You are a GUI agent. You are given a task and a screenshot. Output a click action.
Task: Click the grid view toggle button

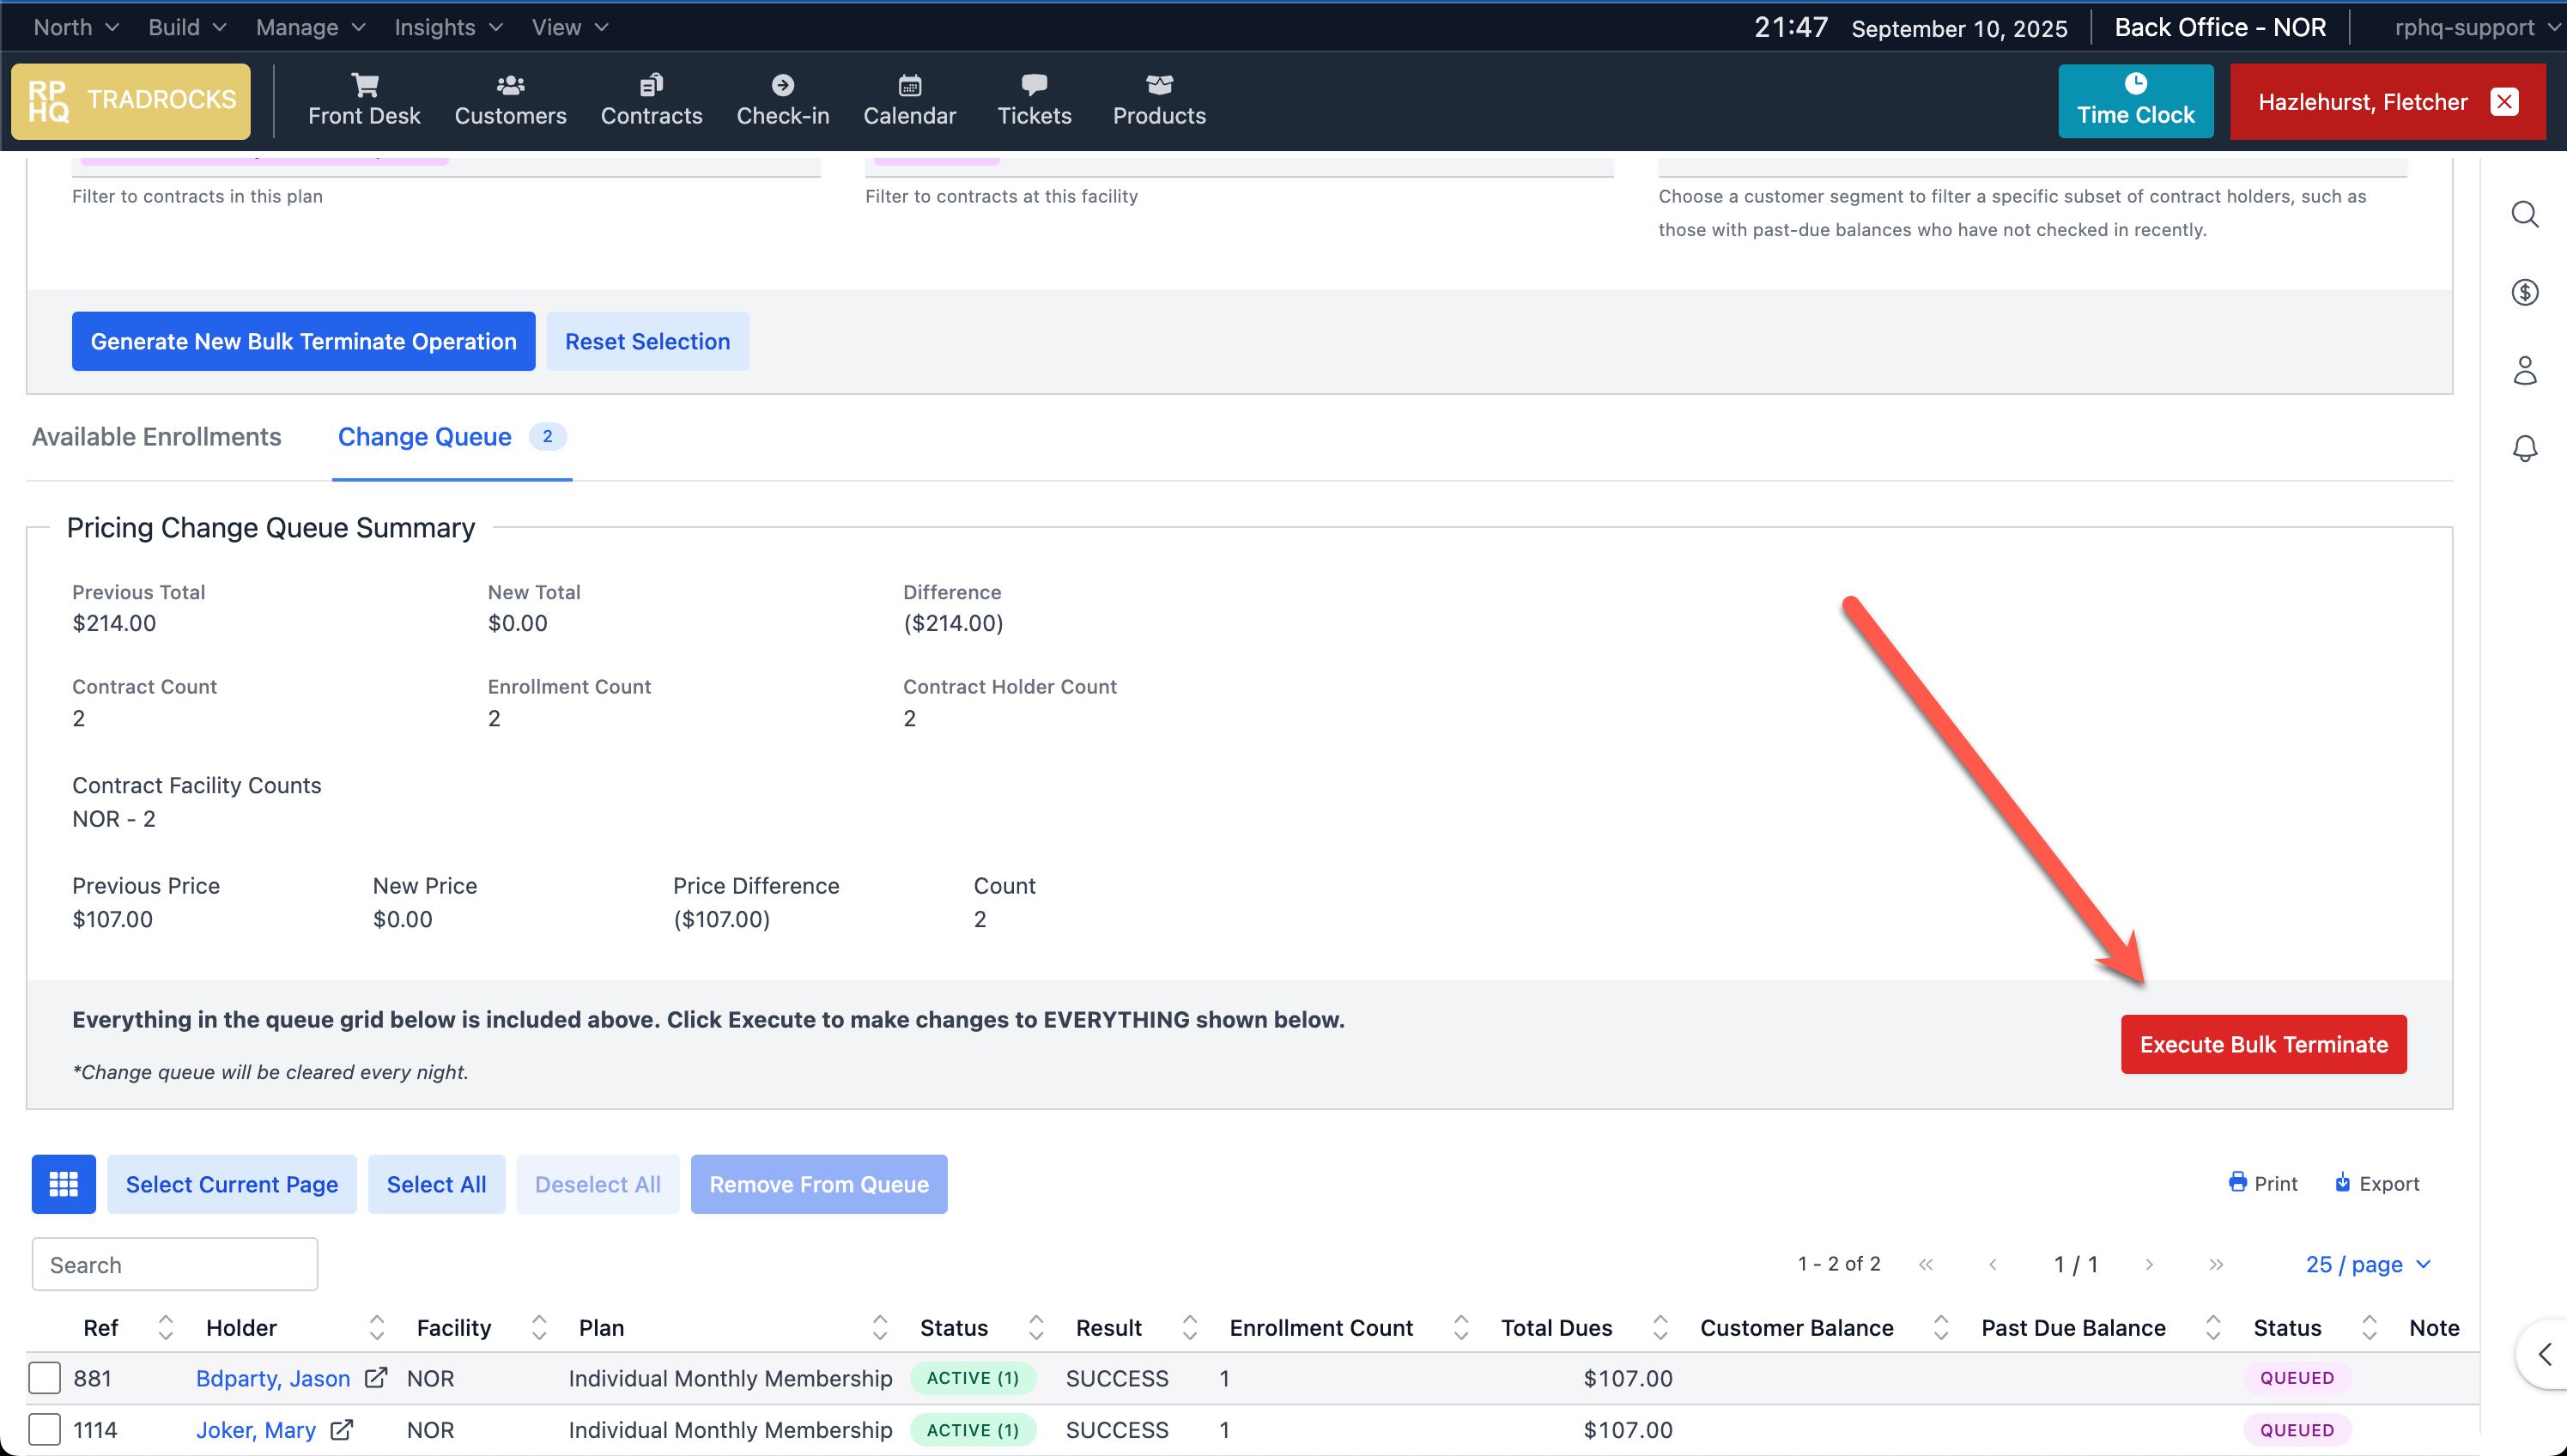click(x=64, y=1184)
